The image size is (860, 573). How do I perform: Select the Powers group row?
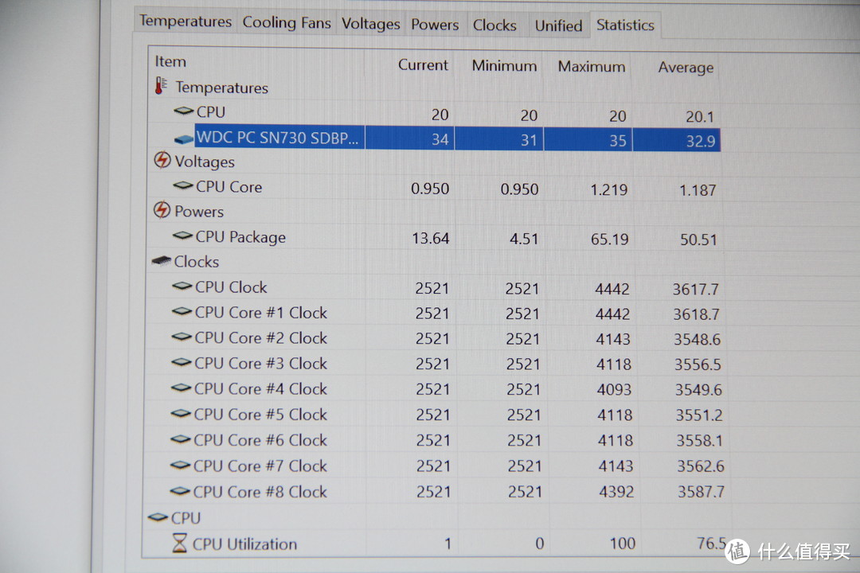(199, 212)
